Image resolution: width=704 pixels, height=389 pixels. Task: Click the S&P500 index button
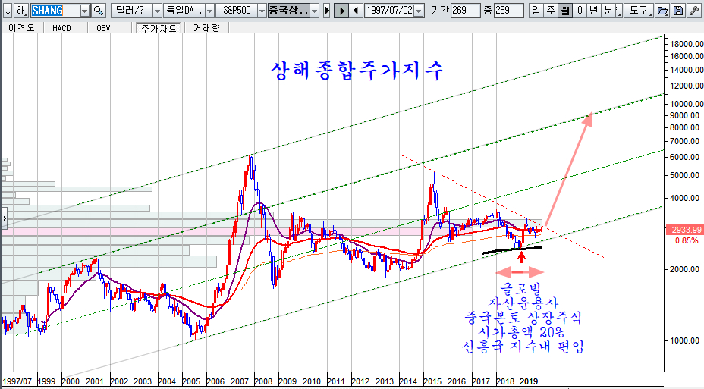237,11
